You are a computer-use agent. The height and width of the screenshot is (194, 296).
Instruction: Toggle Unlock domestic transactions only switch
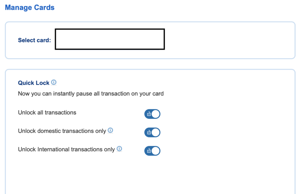tap(152, 133)
